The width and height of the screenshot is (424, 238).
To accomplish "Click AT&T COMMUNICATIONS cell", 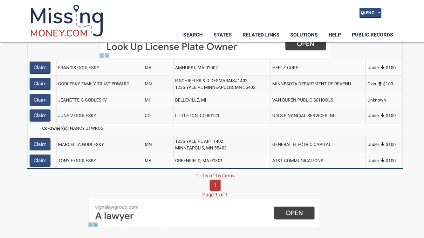I will [318, 161].
